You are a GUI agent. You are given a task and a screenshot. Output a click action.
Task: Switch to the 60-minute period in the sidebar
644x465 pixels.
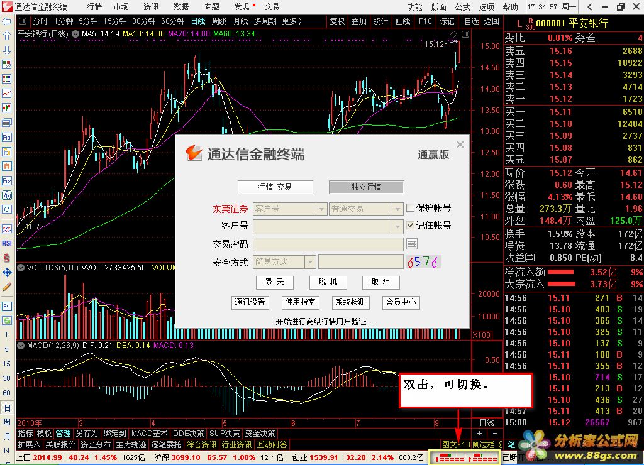[x=6, y=392]
